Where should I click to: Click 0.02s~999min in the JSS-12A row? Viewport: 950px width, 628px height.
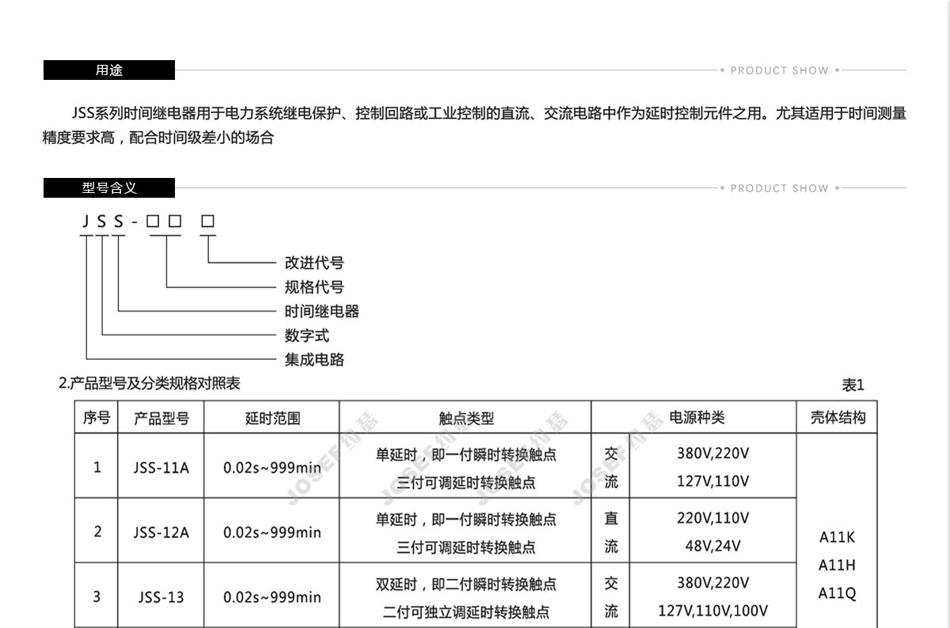tap(272, 532)
